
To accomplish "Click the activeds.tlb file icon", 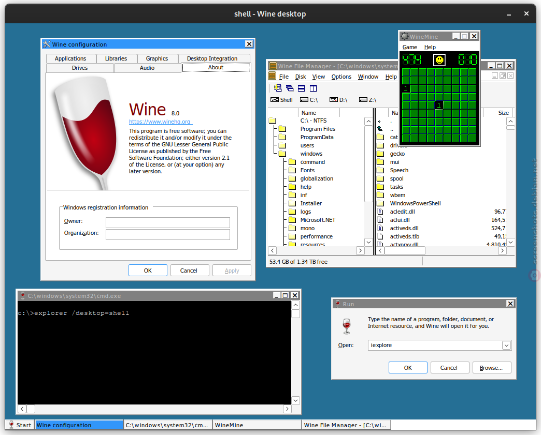I will 380,236.
